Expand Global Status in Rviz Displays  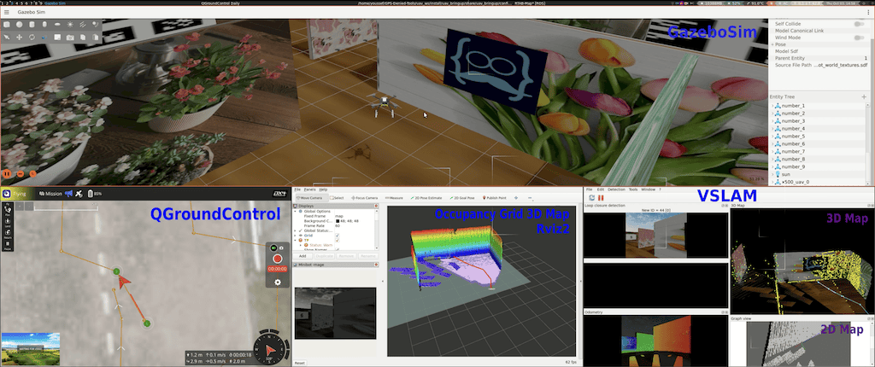[x=295, y=231]
